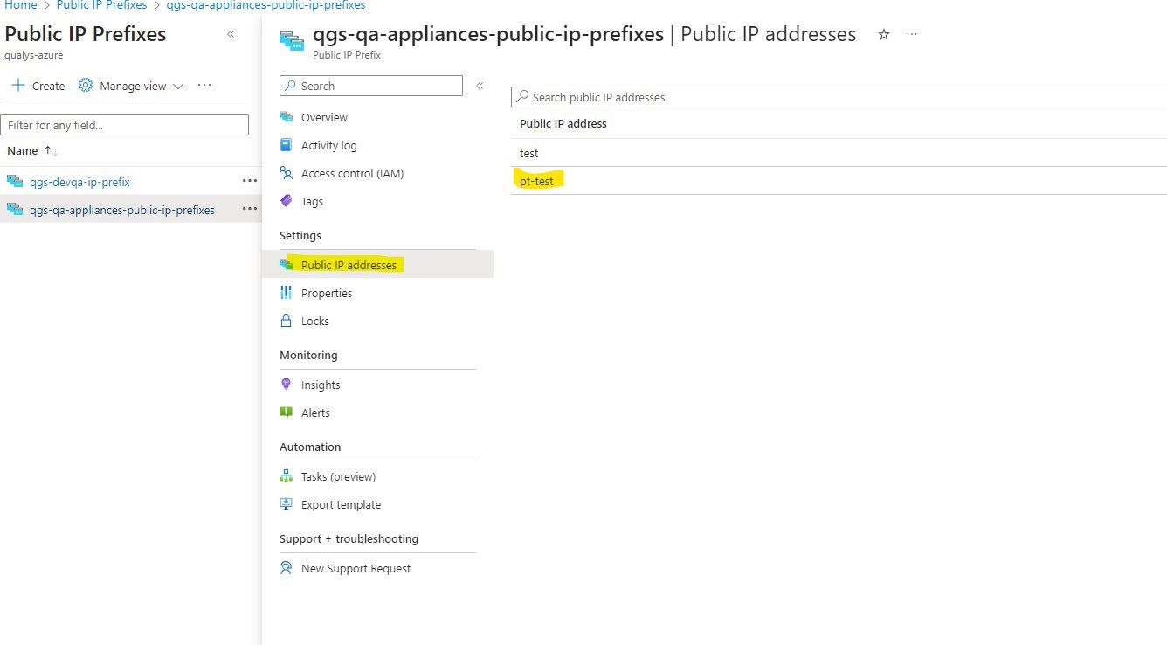The image size is (1167, 645).
Task: Collapse the prefix resource menu pane
Action: [x=480, y=86]
